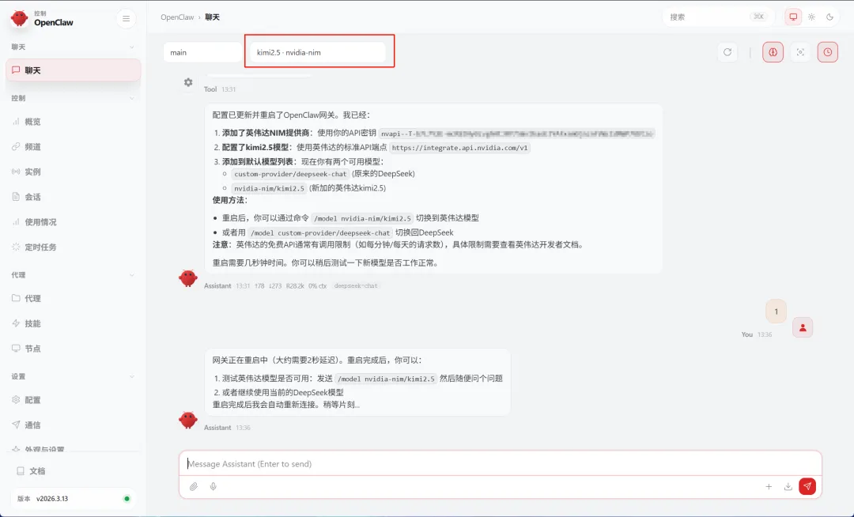Click the assistant avatar above Assistant 13:31
854x517 pixels.
tap(188, 278)
